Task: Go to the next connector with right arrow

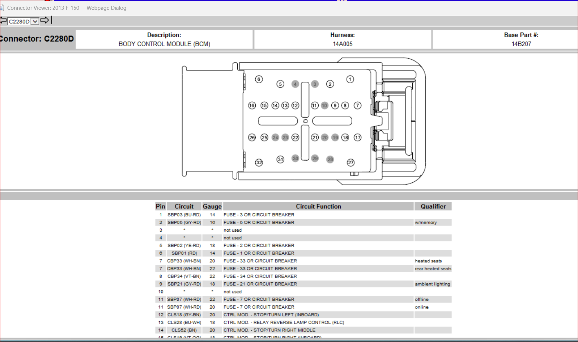Action: click(x=44, y=20)
